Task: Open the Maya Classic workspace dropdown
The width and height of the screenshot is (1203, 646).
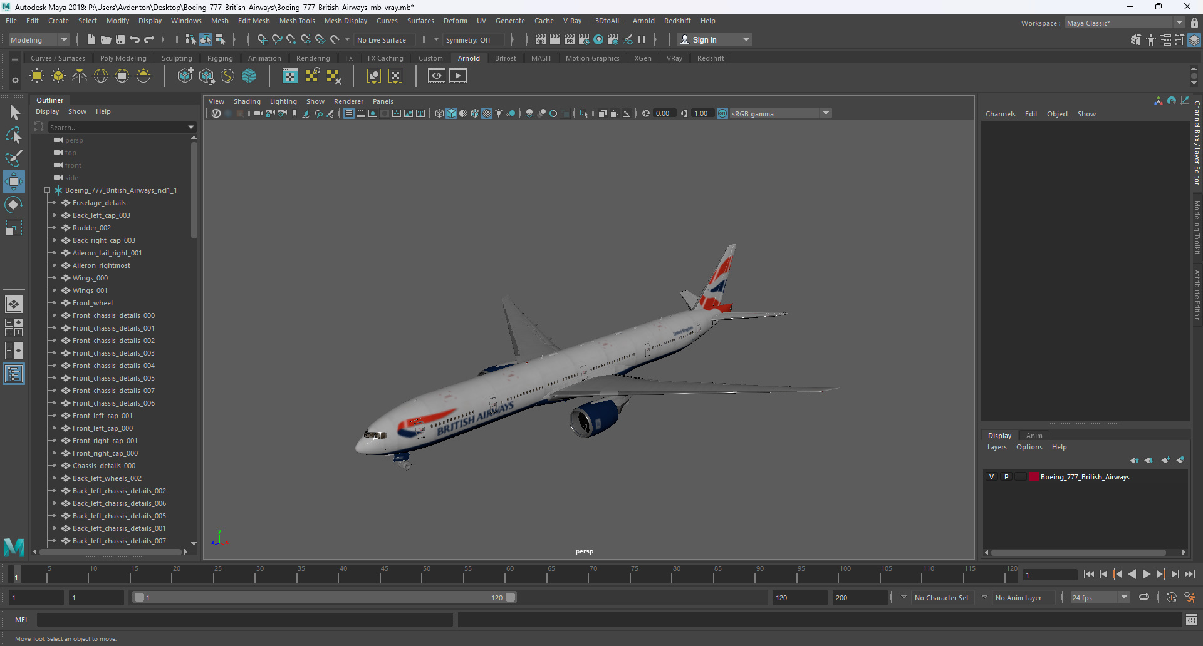Action: [x=1125, y=23]
